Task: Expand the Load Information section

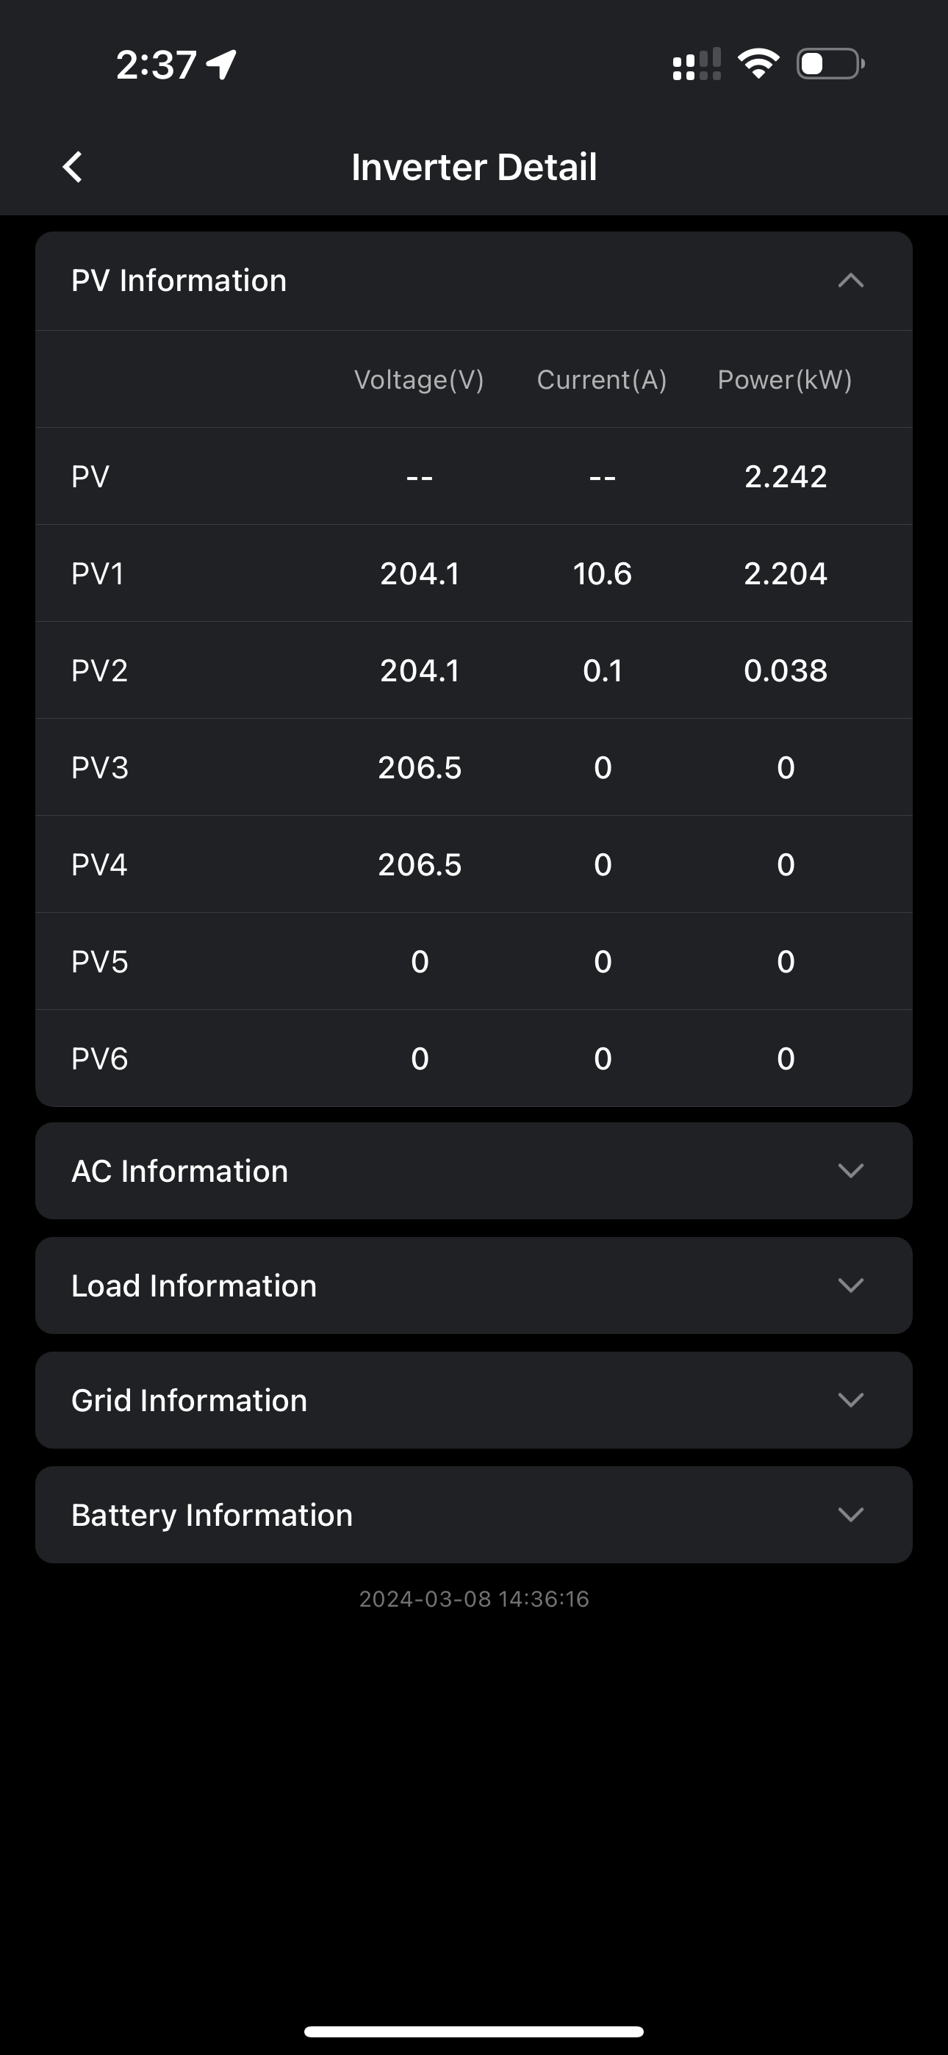Action: (x=851, y=1286)
